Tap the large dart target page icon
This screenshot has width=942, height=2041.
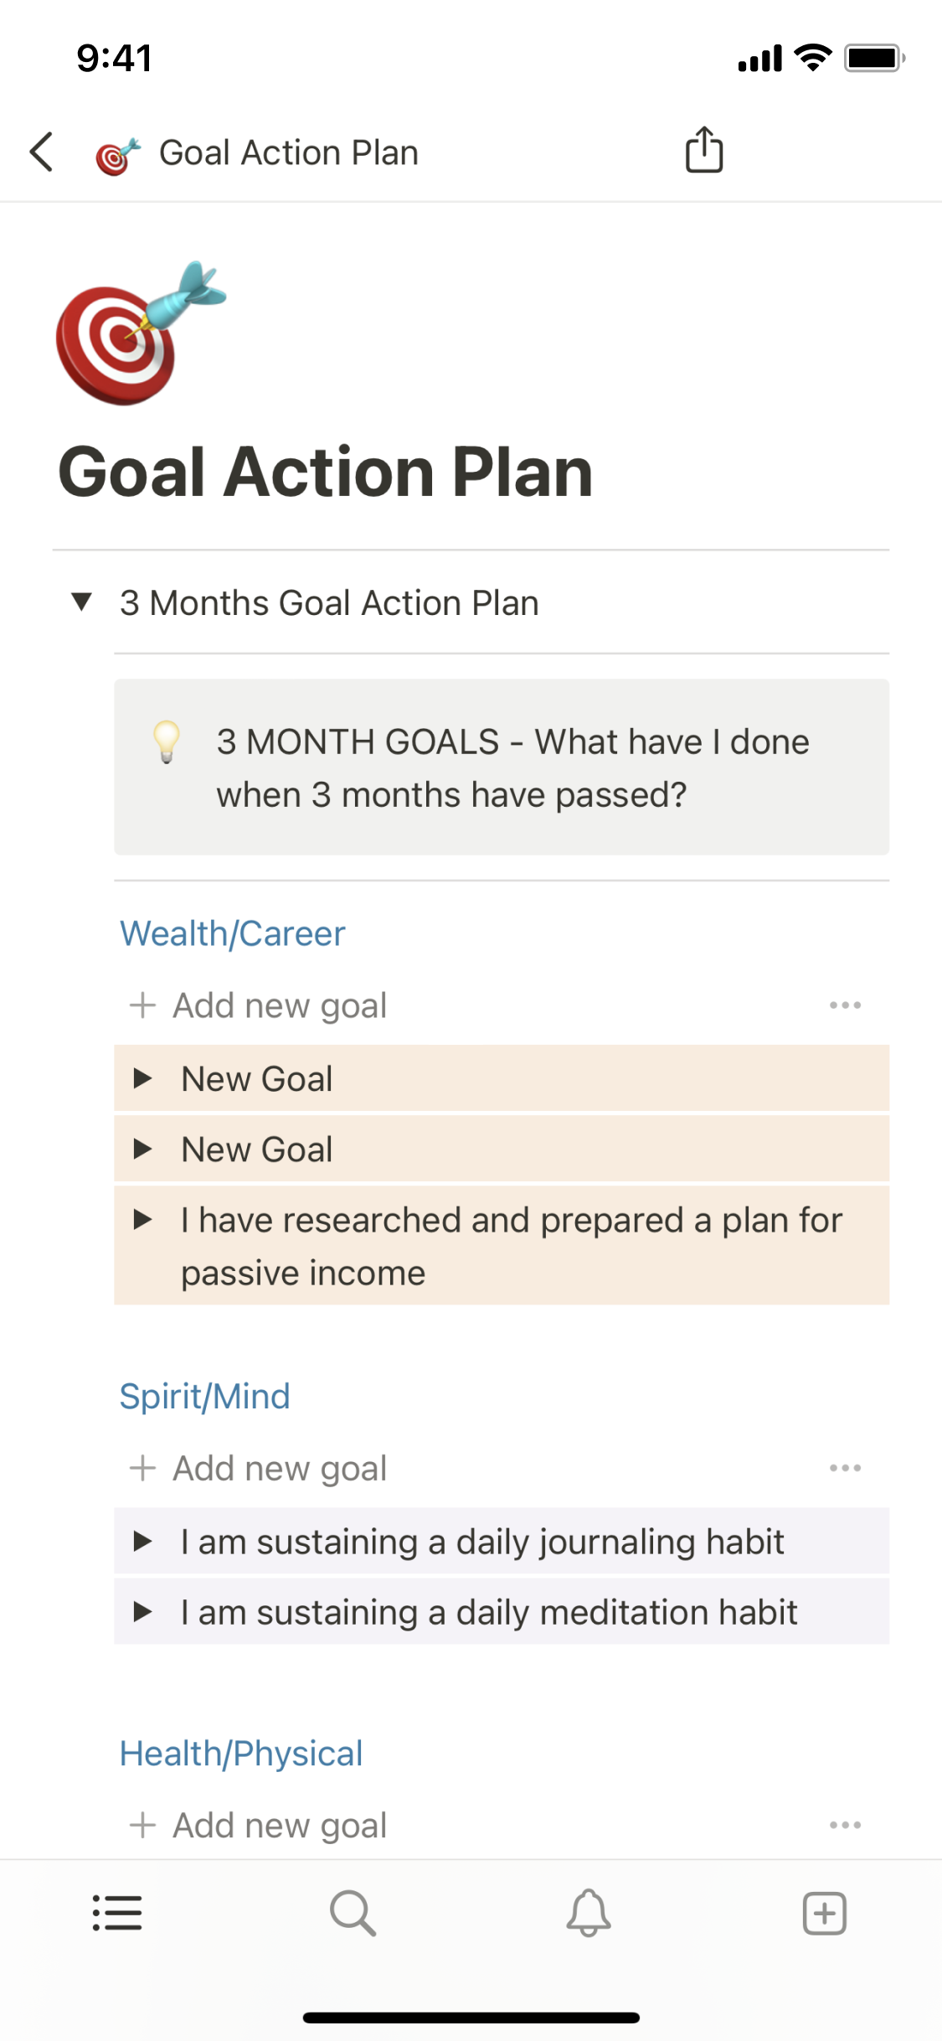click(139, 335)
